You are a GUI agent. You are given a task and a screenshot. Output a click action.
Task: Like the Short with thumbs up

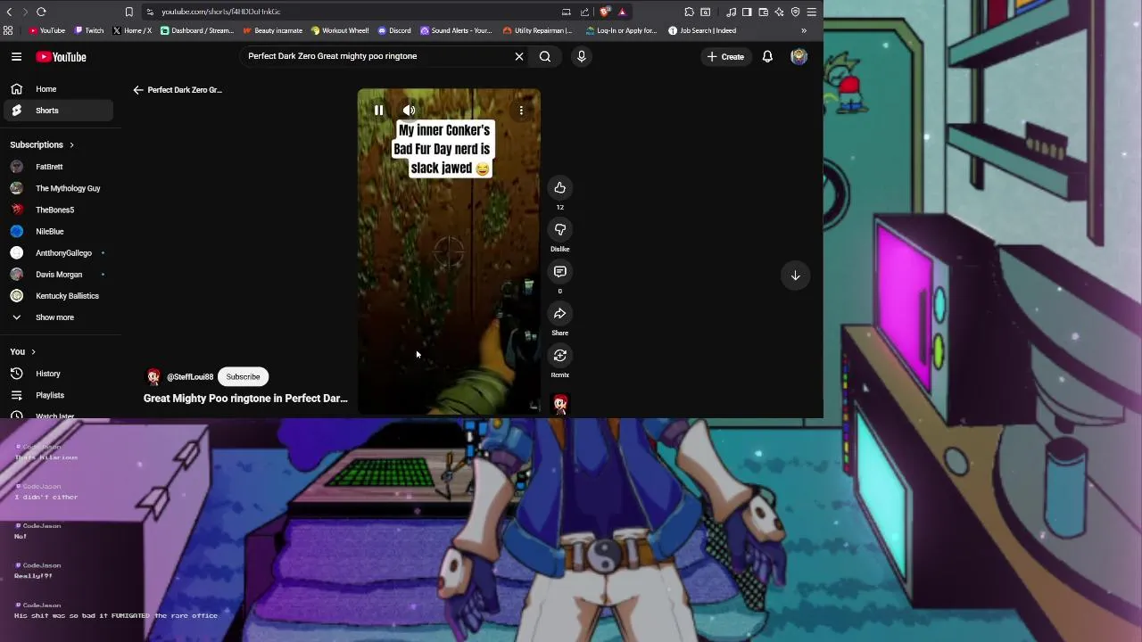pos(559,187)
